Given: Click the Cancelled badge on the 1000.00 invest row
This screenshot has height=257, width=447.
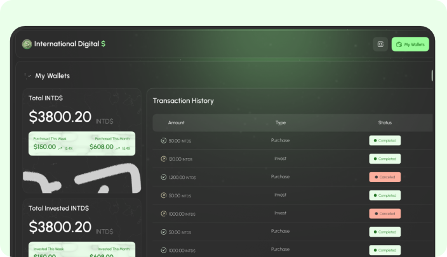Looking at the screenshot, I should [385, 214].
